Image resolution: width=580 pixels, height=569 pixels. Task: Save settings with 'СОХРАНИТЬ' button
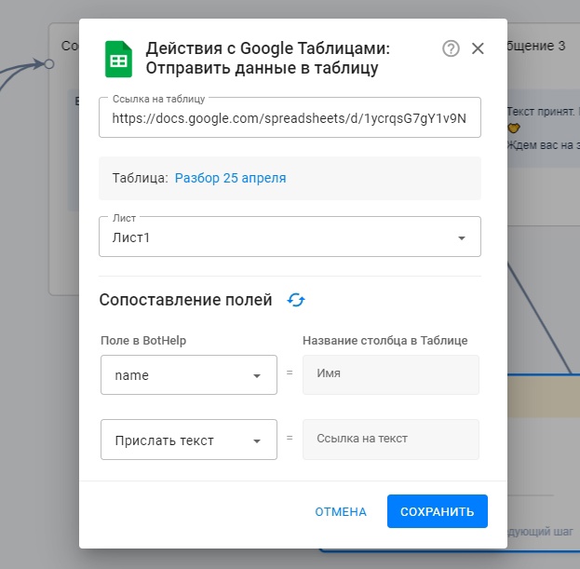tap(437, 511)
